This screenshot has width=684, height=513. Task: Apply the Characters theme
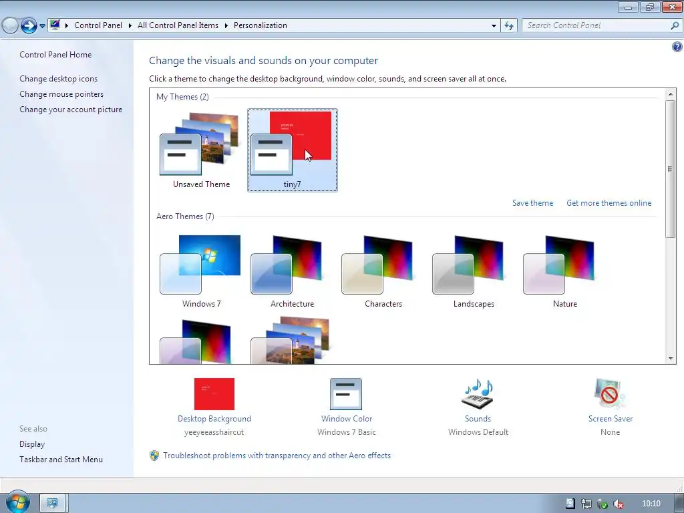pos(383,271)
